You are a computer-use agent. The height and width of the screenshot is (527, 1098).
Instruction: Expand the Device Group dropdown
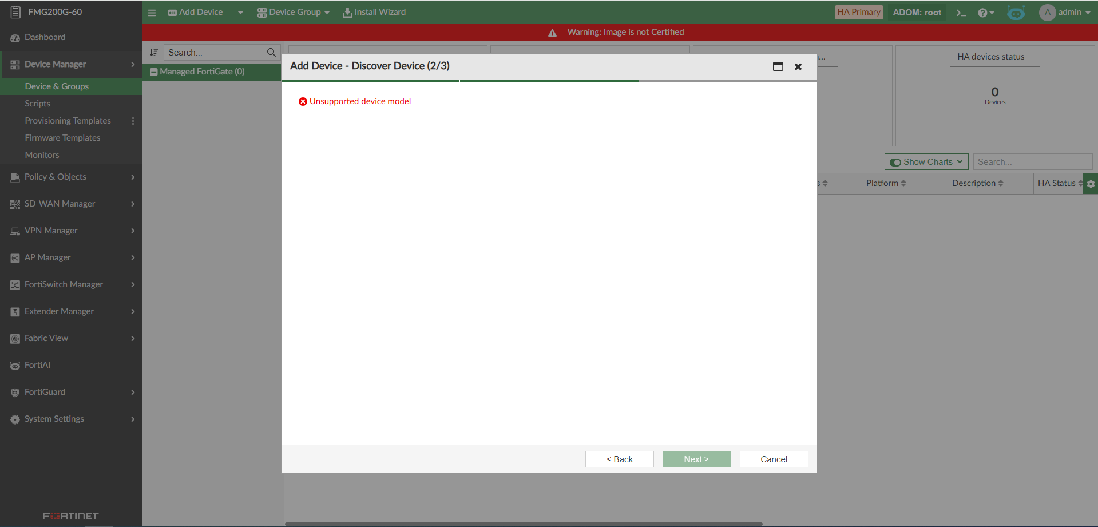326,12
